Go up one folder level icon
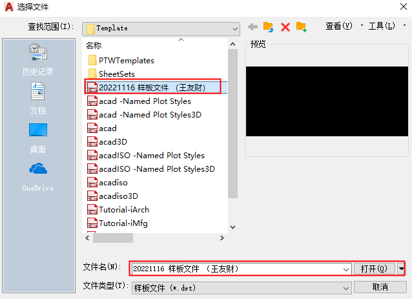 tap(269, 27)
